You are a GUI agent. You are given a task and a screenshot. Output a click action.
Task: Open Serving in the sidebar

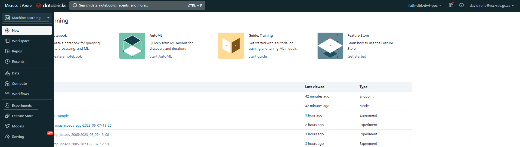click(18, 137)
